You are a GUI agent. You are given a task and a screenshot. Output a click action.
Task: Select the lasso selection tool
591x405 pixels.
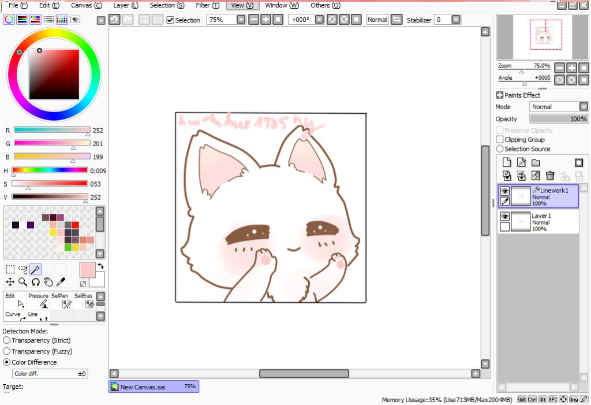click(23, 269)
